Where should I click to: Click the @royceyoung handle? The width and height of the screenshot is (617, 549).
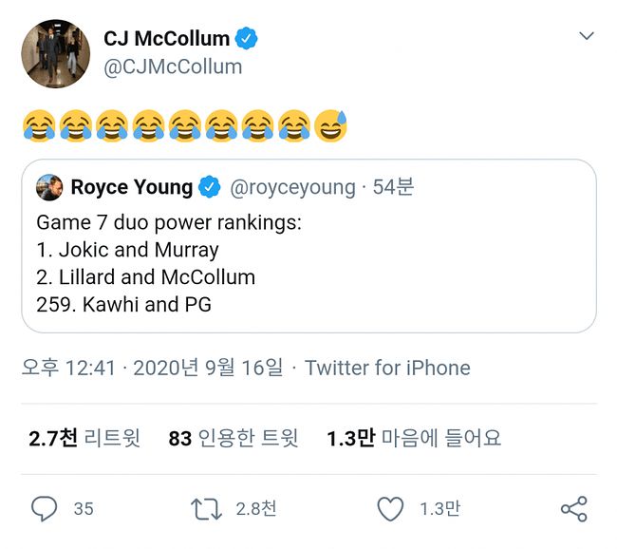pyautogui.click(x=292, y=187)
